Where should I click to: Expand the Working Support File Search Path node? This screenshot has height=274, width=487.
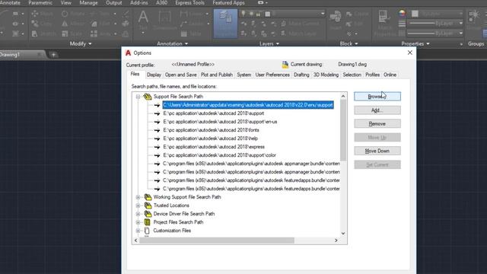138,197
